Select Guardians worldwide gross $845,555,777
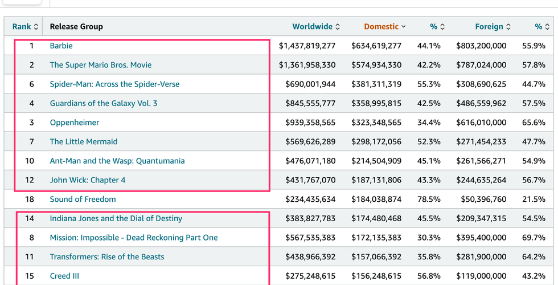The image size is (558, 285). tap(310, 103)
